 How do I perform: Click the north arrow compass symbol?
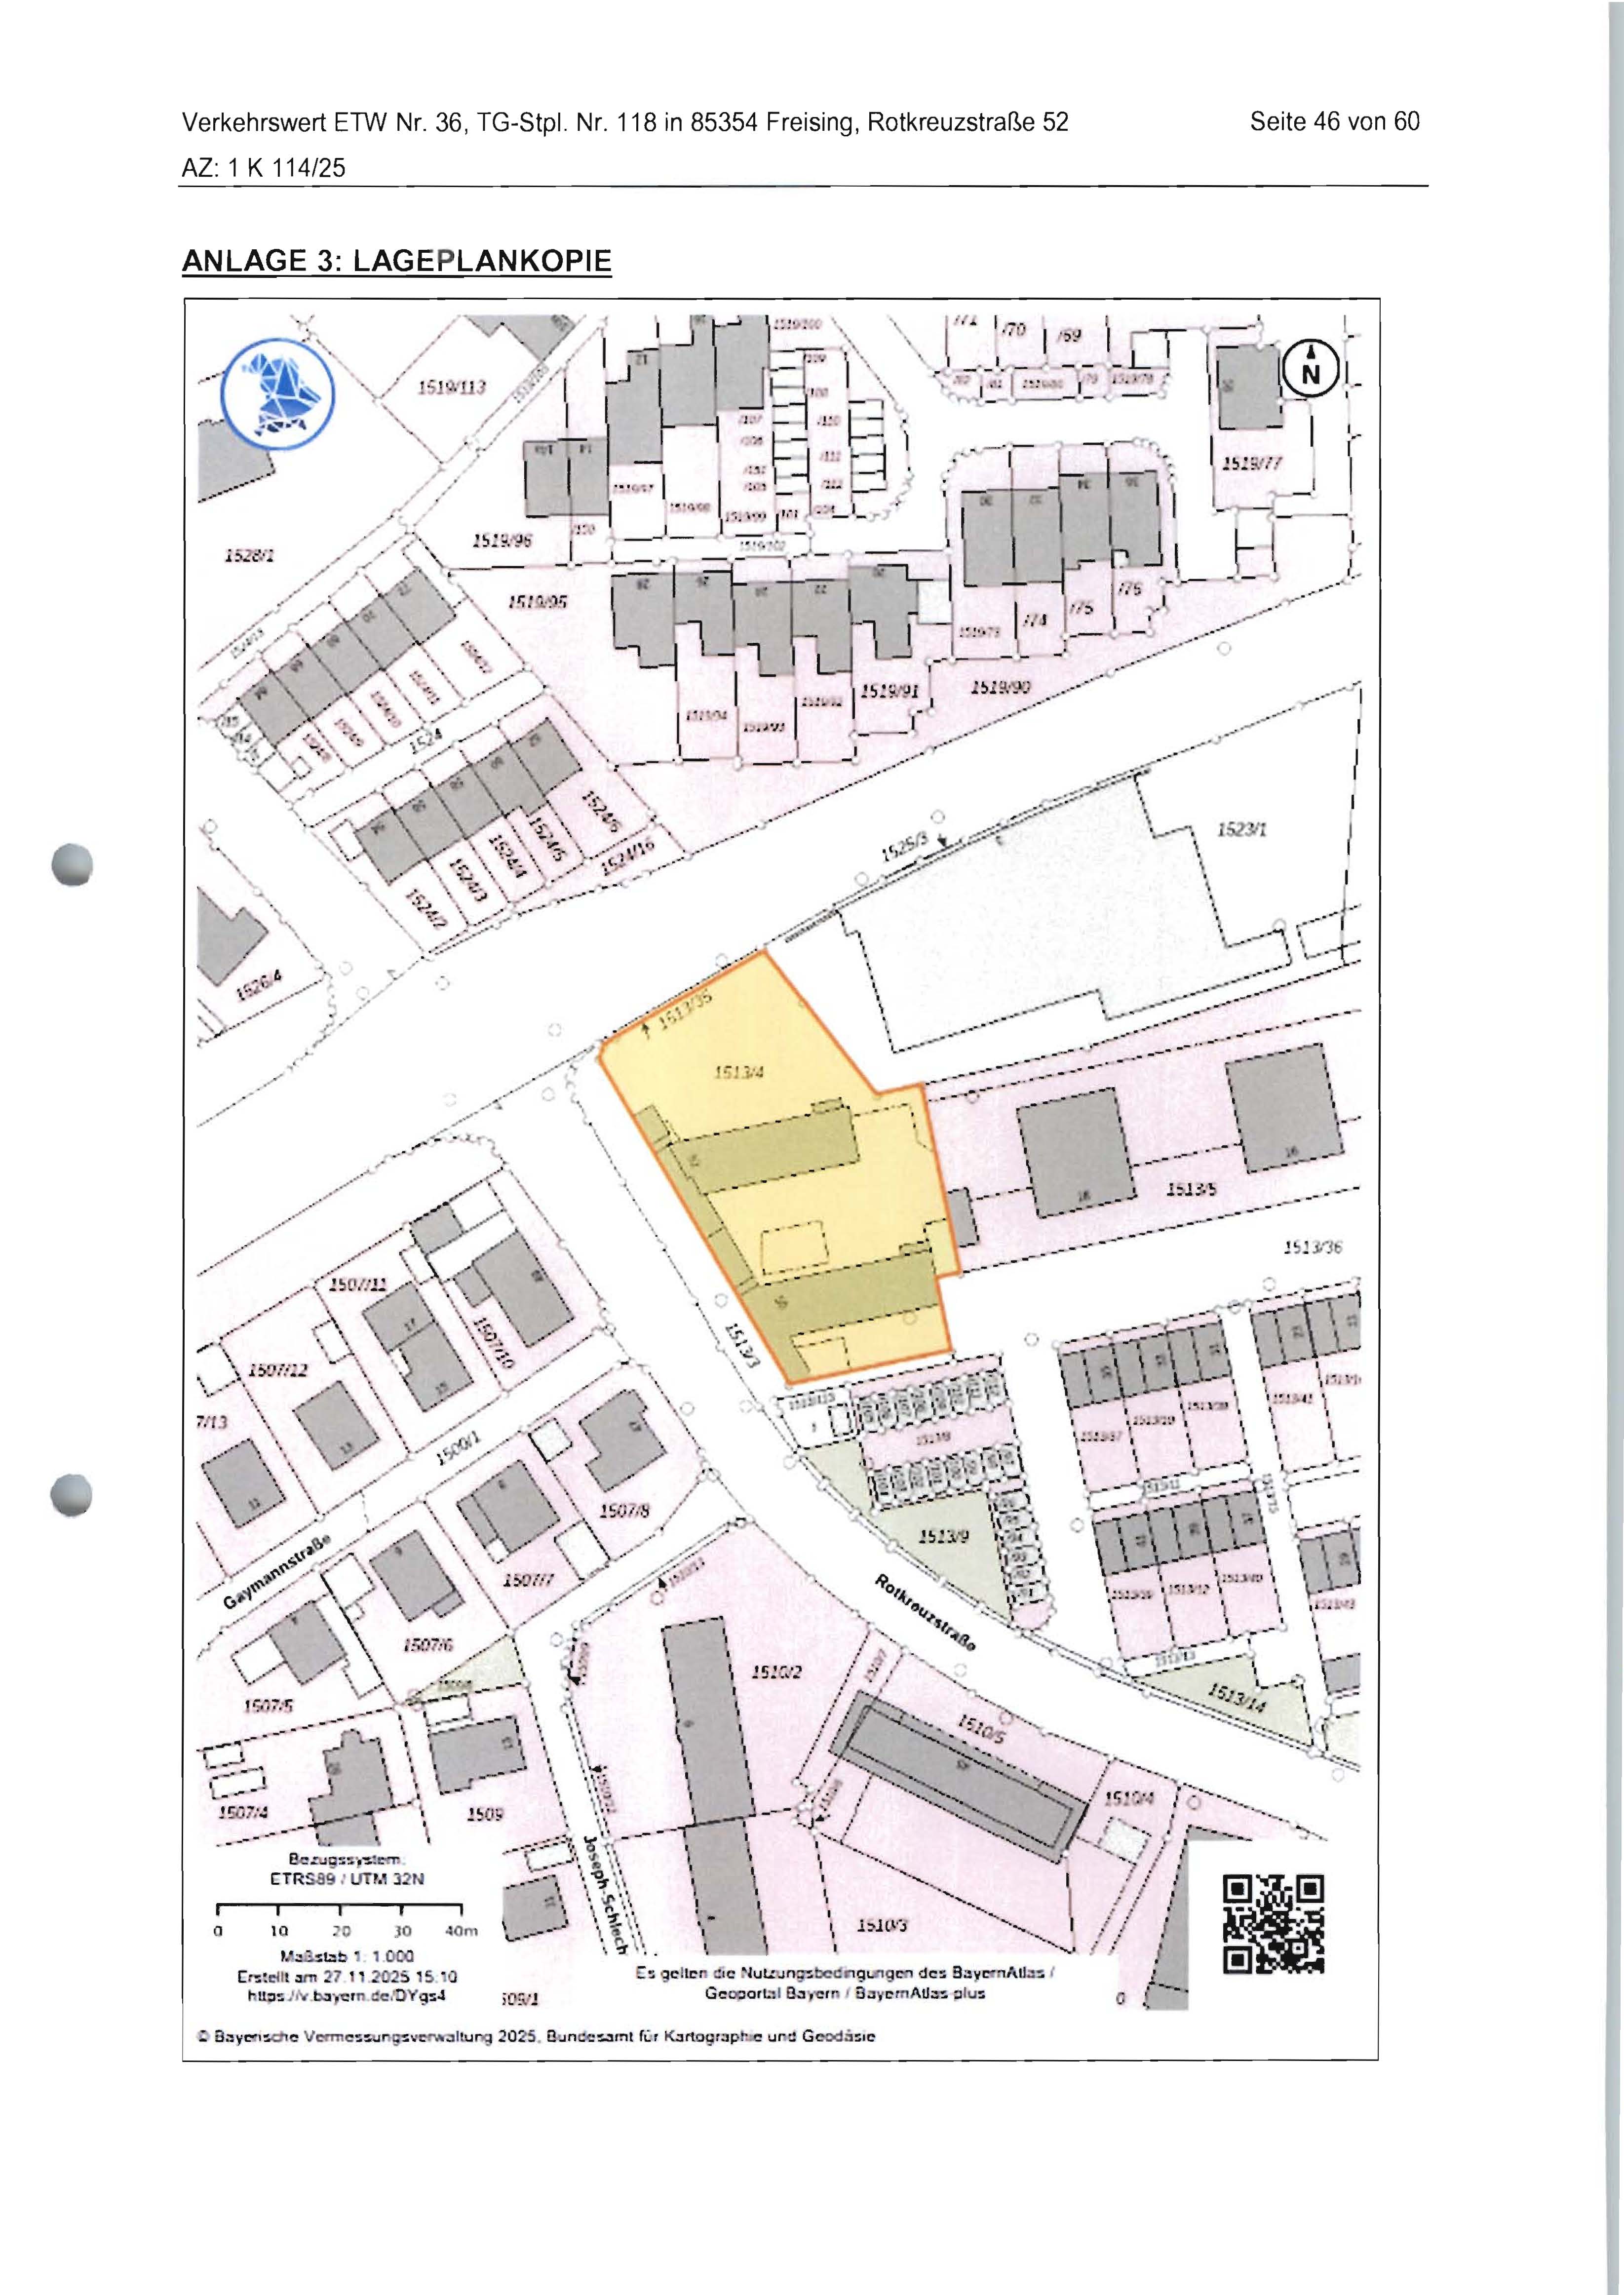[1311, 367]
